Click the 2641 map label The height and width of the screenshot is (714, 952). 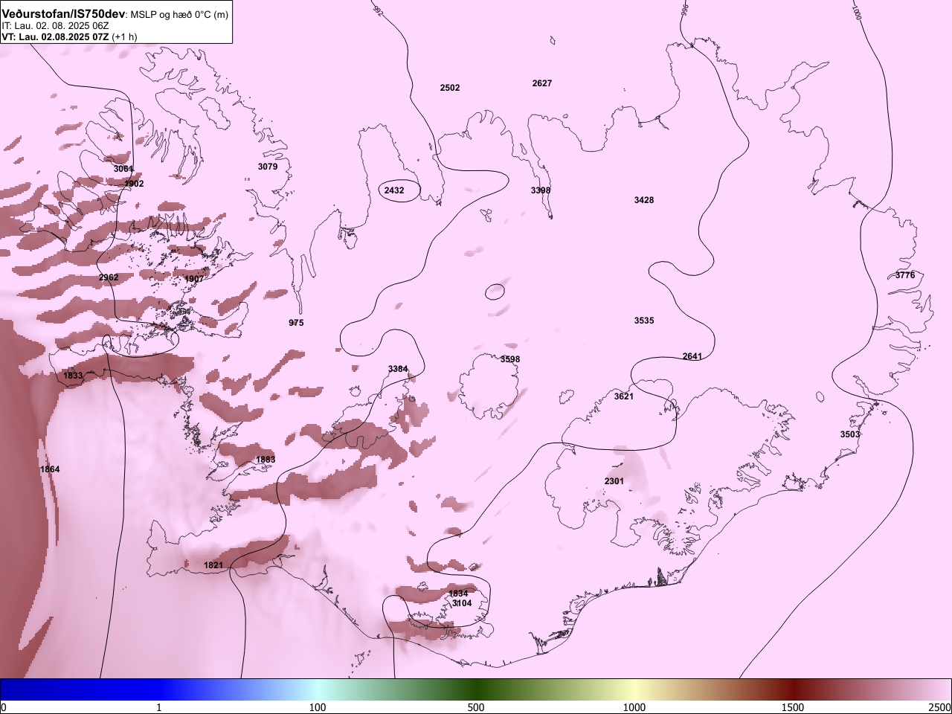(x=692, y=356)
